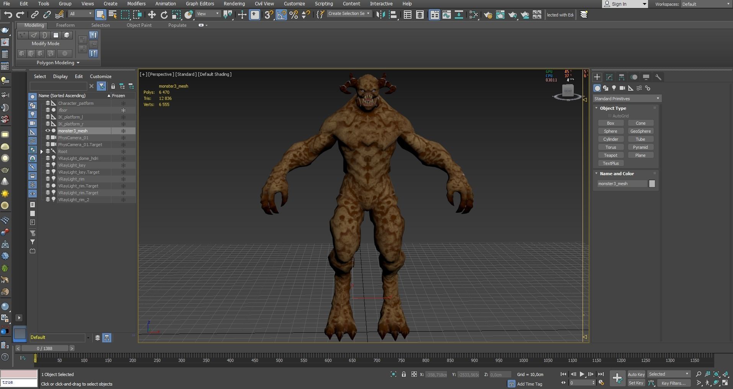Open the Mirror tool

coord(380,15)
